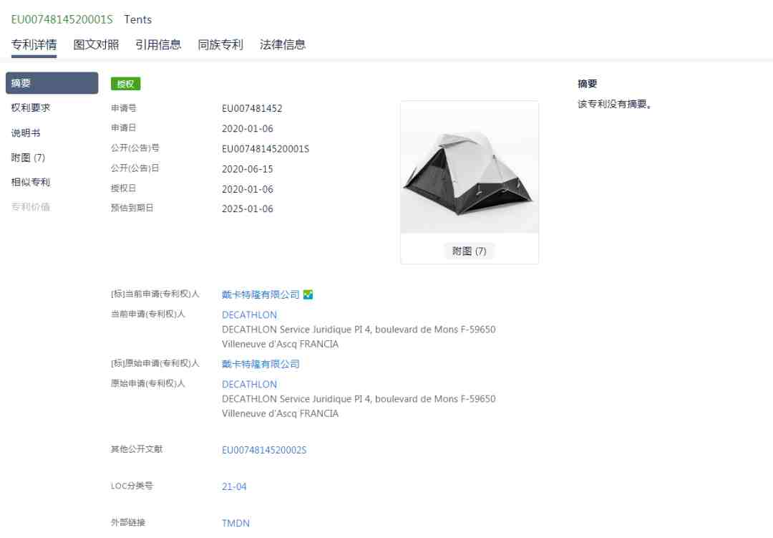
Task: Click the current applicant DECATHLON link
Action: (x=250, y=315)
